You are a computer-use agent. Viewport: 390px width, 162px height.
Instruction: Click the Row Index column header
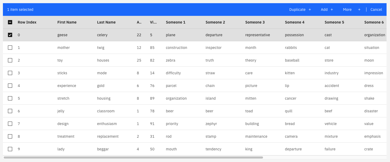pyautogui.click(x=27, y=22)
